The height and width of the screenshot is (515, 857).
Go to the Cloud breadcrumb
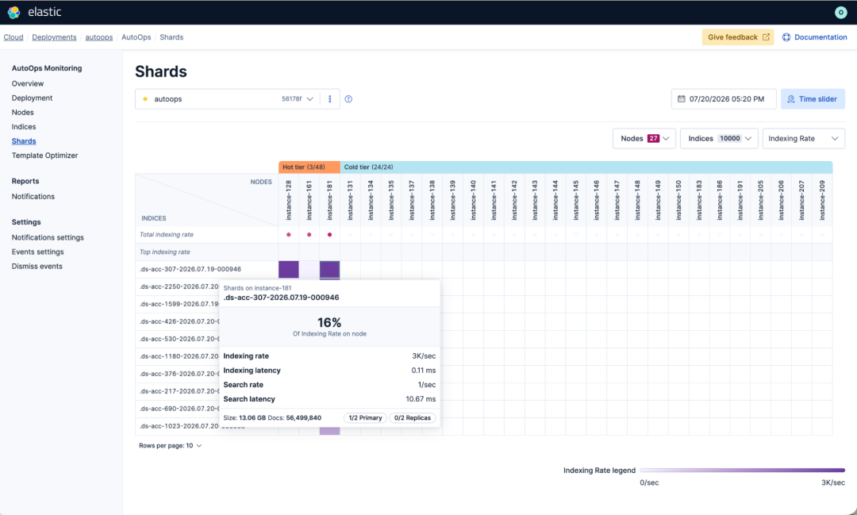click(x=13, y=37)
